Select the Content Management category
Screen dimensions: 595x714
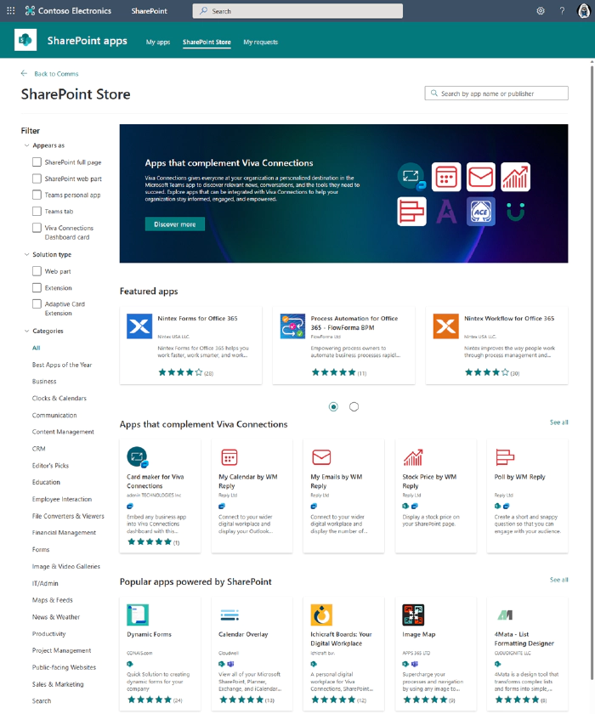tap(63, 432)
